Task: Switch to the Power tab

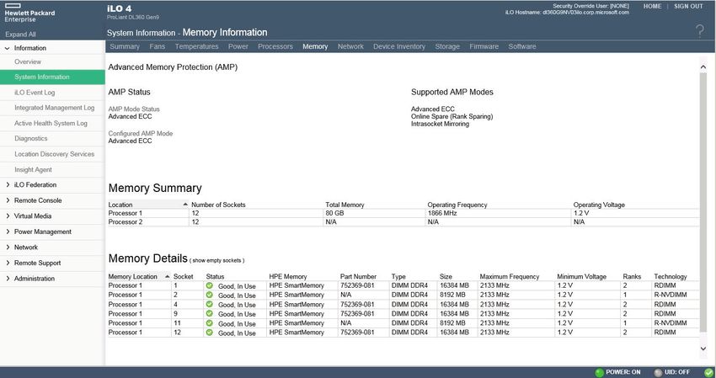Action: [238, 46]
